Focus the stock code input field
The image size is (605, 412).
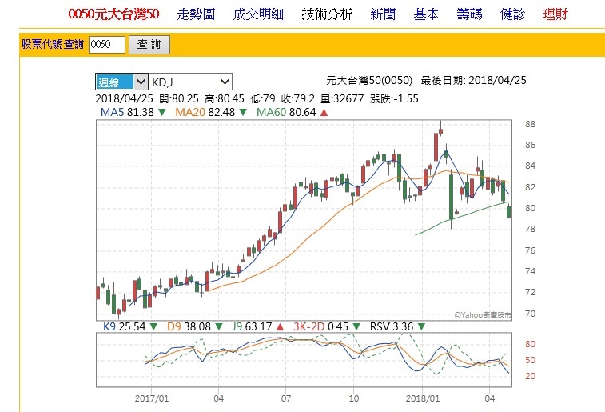[107, 45]
